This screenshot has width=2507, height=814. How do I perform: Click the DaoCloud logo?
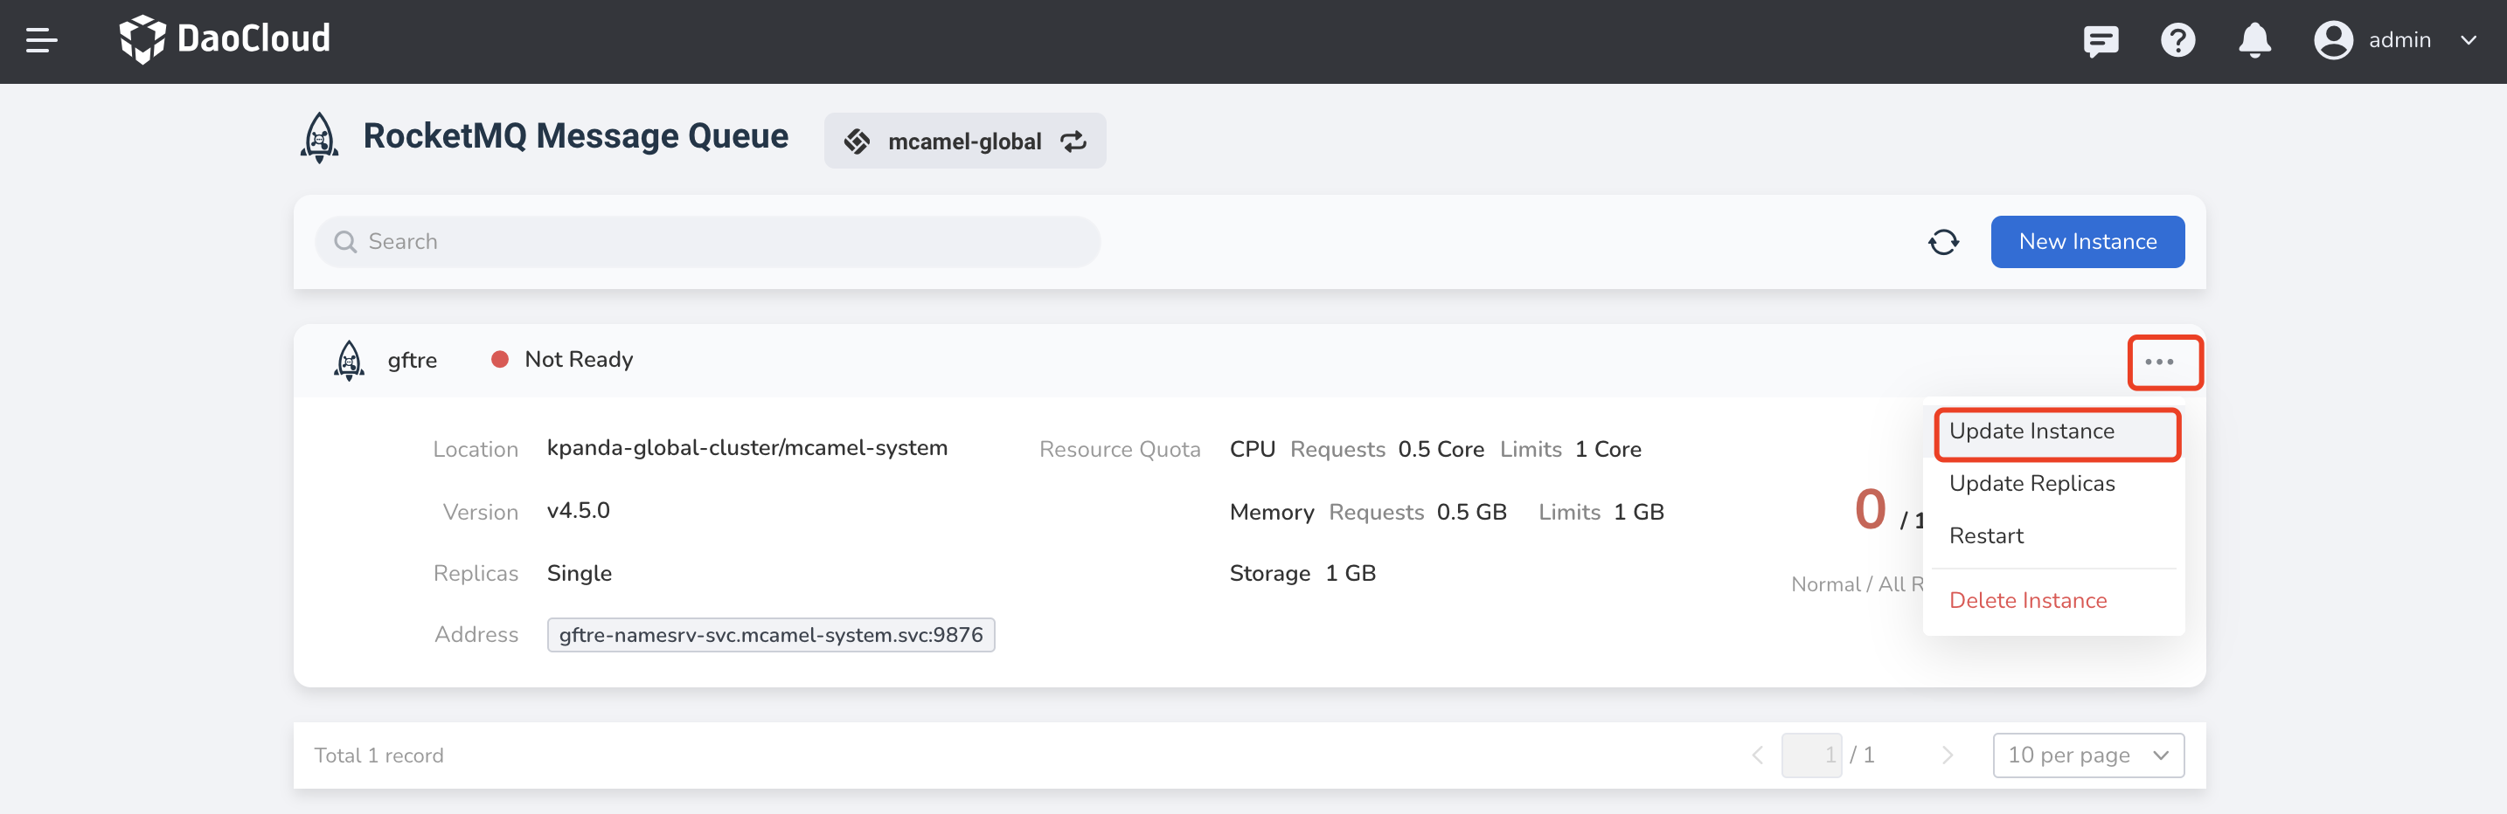[x=225, y=40]
